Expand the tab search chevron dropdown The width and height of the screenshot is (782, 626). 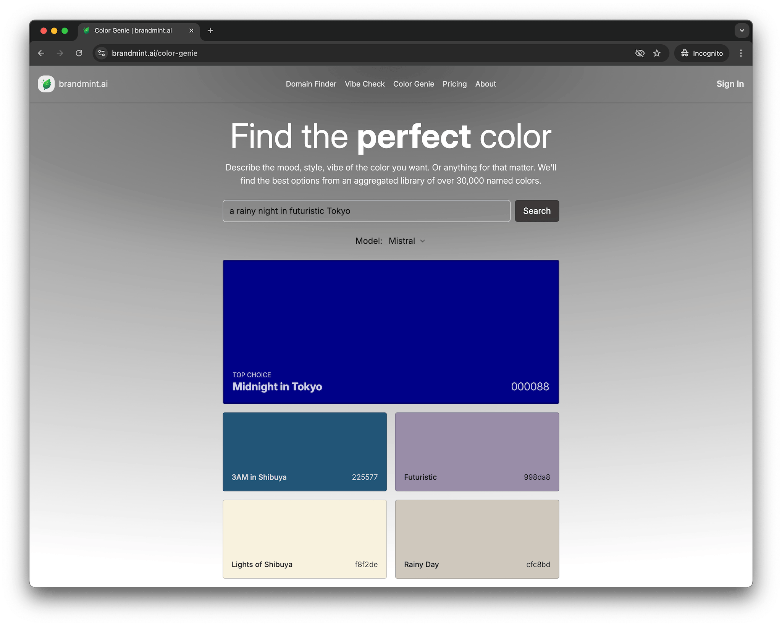[742, 31]
